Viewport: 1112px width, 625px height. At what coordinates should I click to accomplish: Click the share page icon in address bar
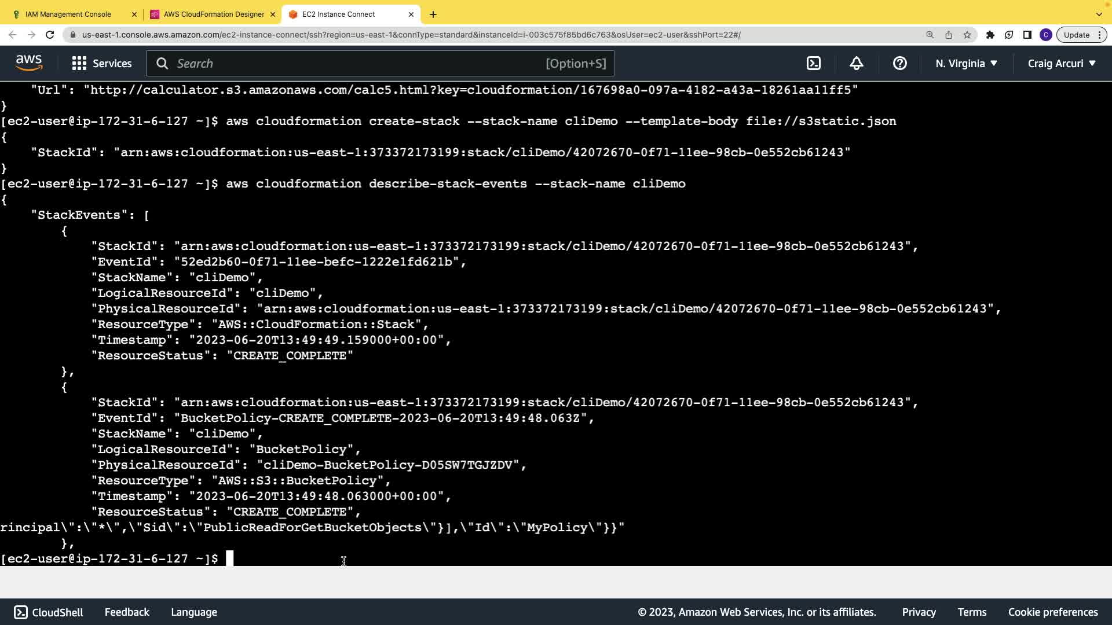(949, 35)
